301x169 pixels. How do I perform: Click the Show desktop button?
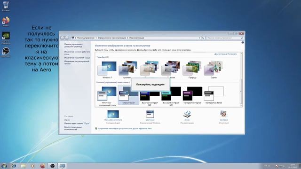pos(300,166)
